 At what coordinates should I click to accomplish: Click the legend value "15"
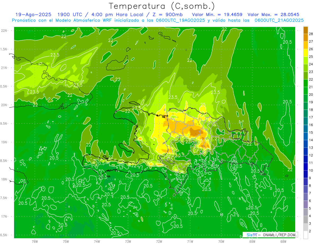tap(311, 132)
